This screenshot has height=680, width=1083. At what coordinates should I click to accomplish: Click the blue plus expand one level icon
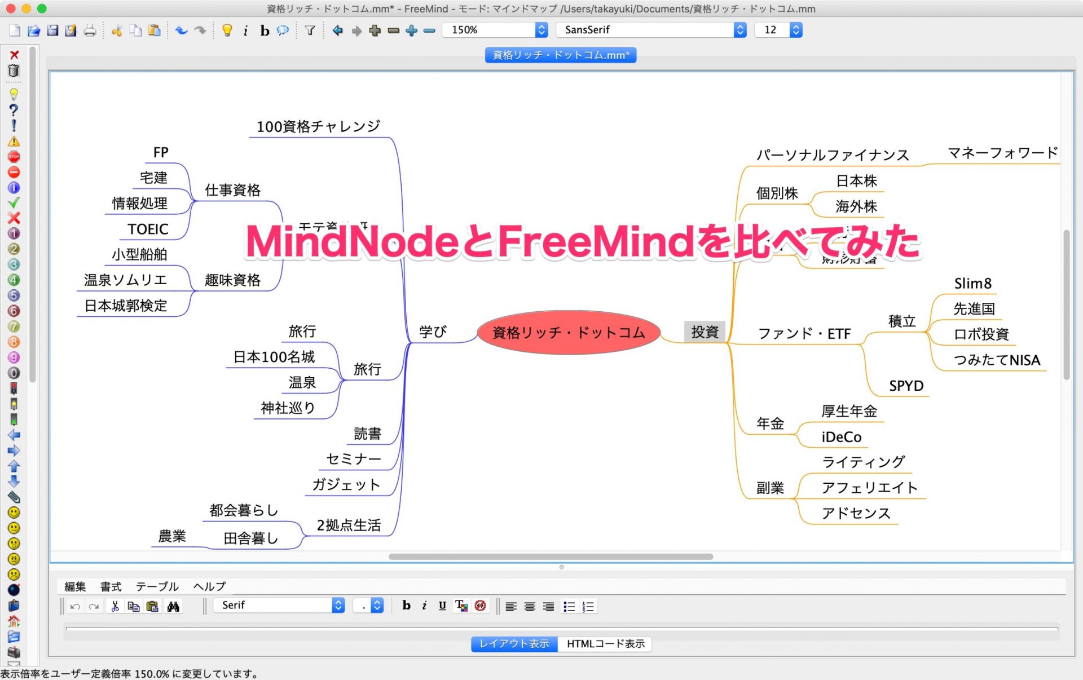412,30
